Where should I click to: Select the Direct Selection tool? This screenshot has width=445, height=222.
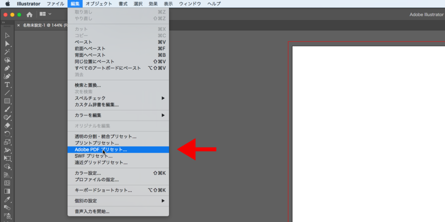coord(7,44)
